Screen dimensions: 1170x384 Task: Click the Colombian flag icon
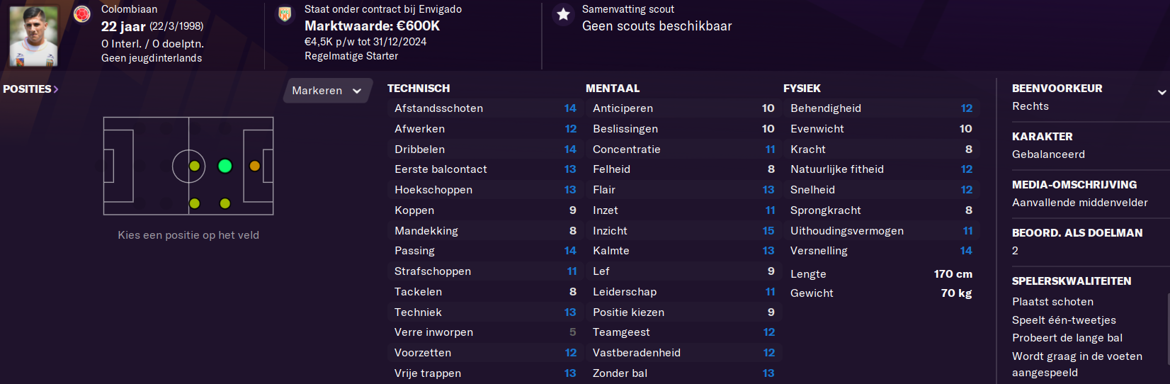pyautogui.click(x=82, y=14)
